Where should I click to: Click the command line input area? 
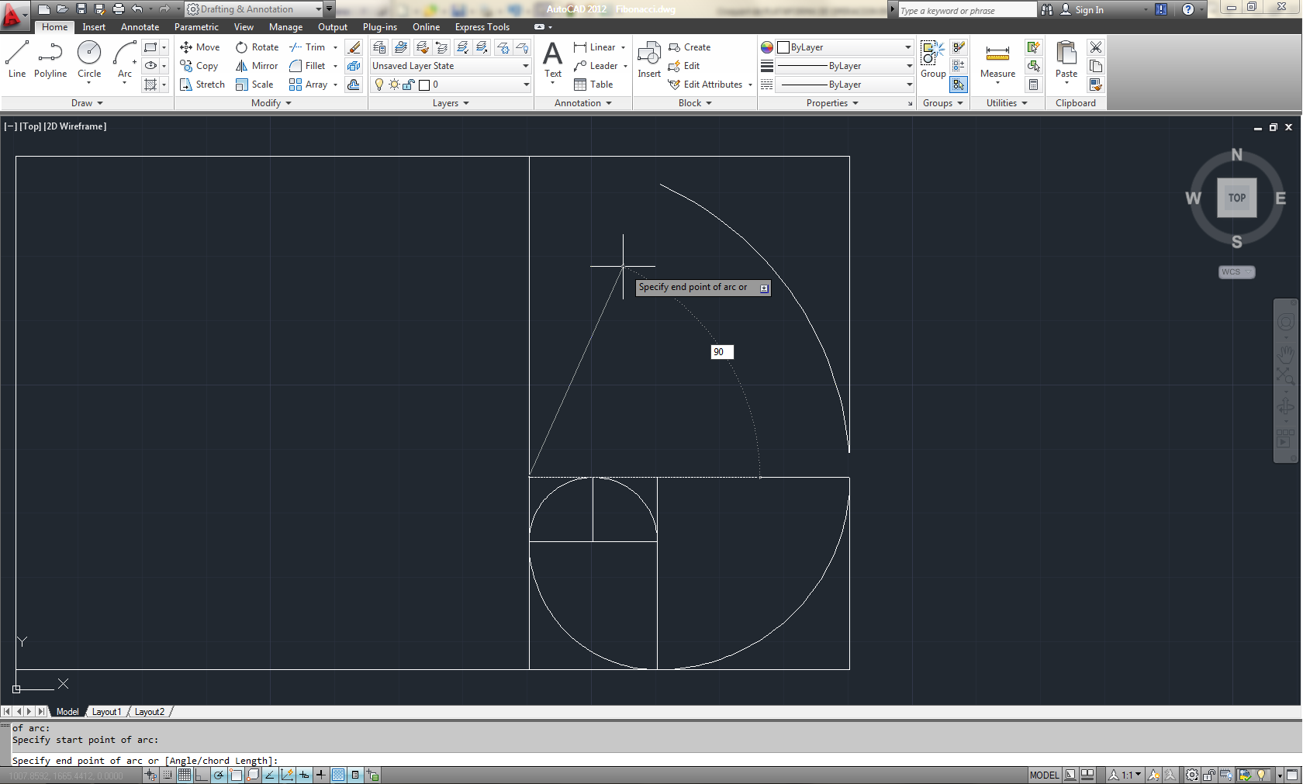point(651,761)
